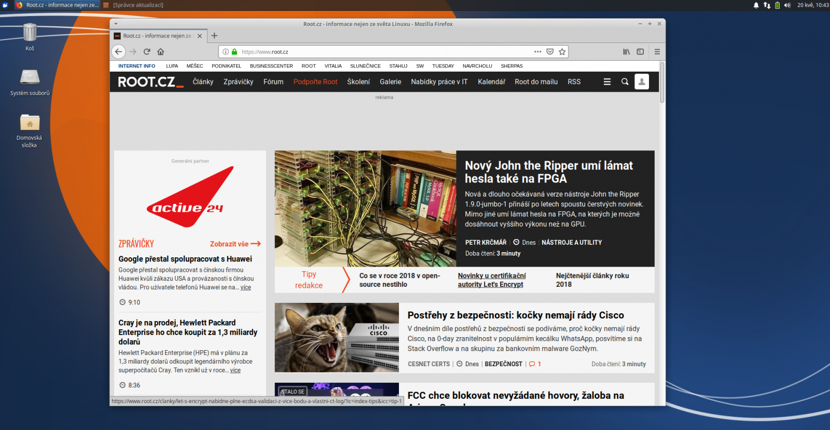Click Podpořte Root in navigation

click(x=315, y=82)
